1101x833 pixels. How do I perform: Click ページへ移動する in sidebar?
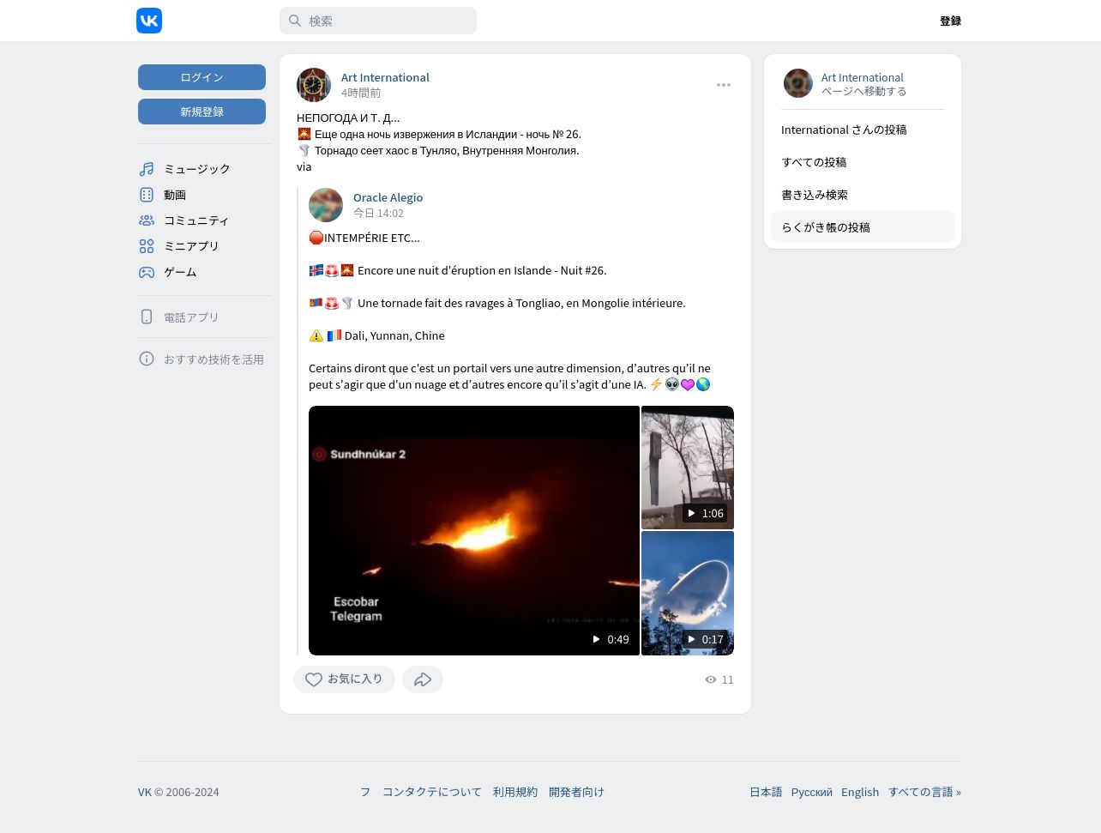(863, 91)
